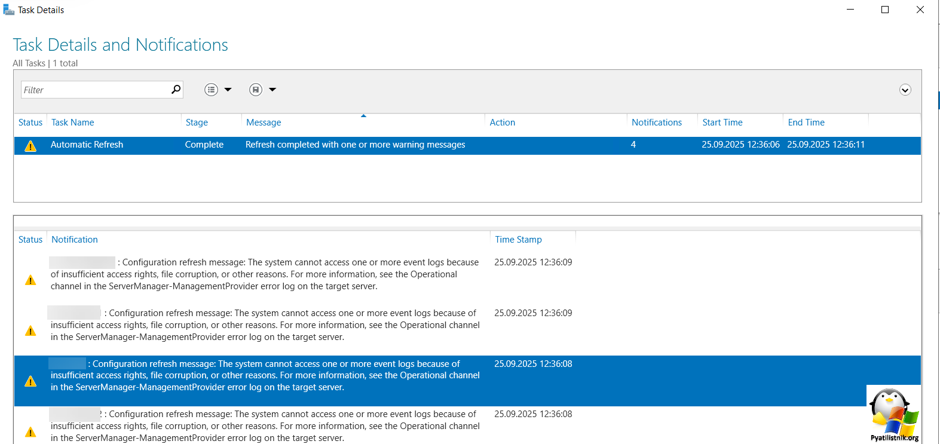The height and width of the screenshot is (444, 940).
Task: Sort by Message column header
Action: click(x=264, y=122)
